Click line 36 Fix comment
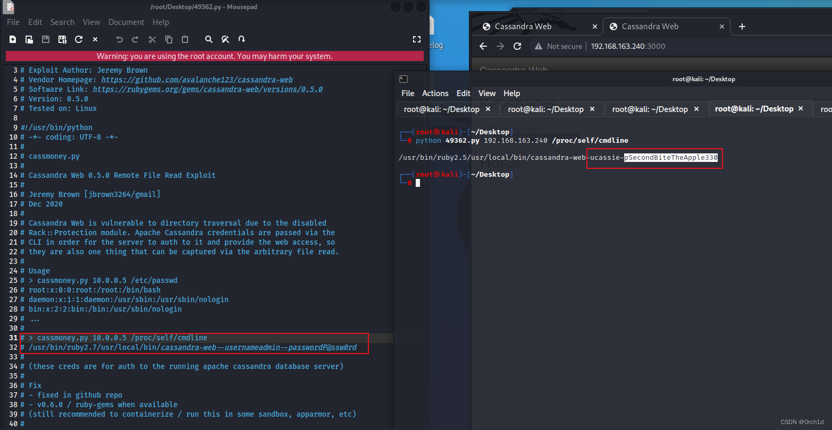The image size is (832, 430). [31, 385]
